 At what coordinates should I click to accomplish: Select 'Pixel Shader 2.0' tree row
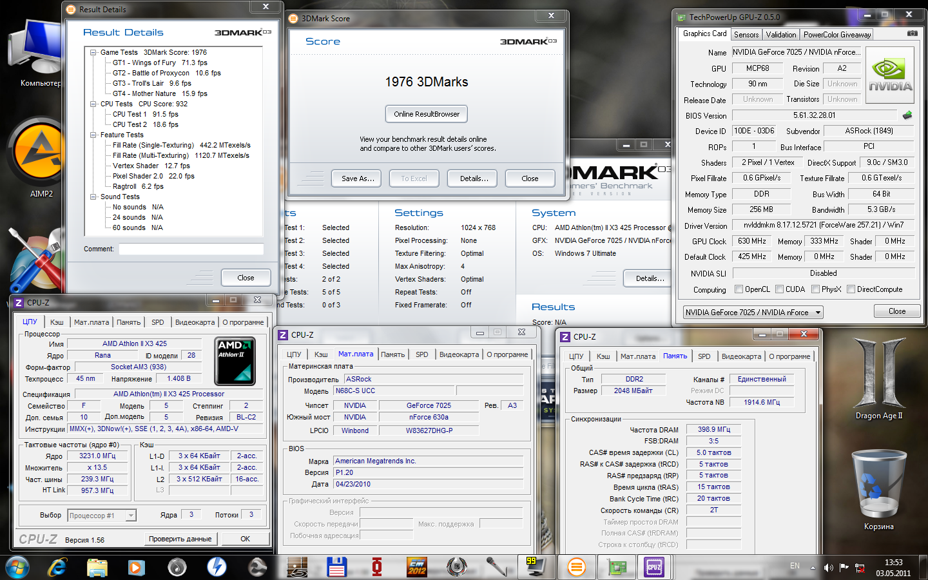(153, 176)
